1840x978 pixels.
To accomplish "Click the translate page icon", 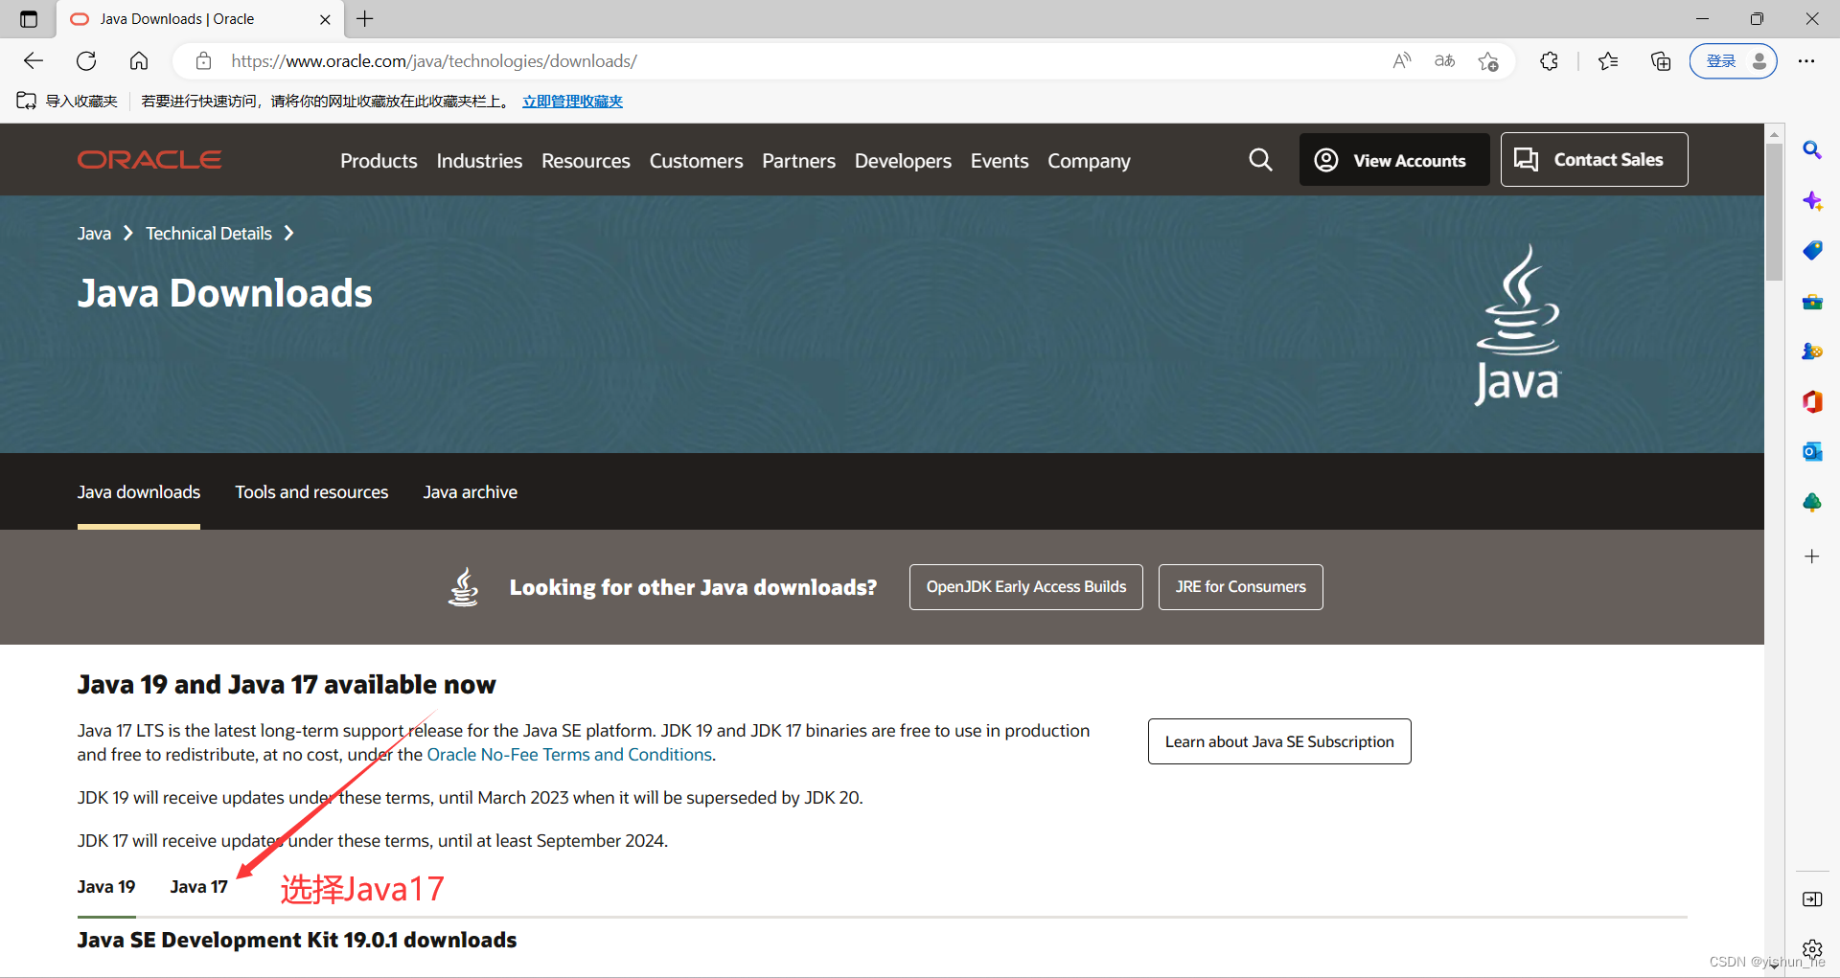I will [1444, 61].
